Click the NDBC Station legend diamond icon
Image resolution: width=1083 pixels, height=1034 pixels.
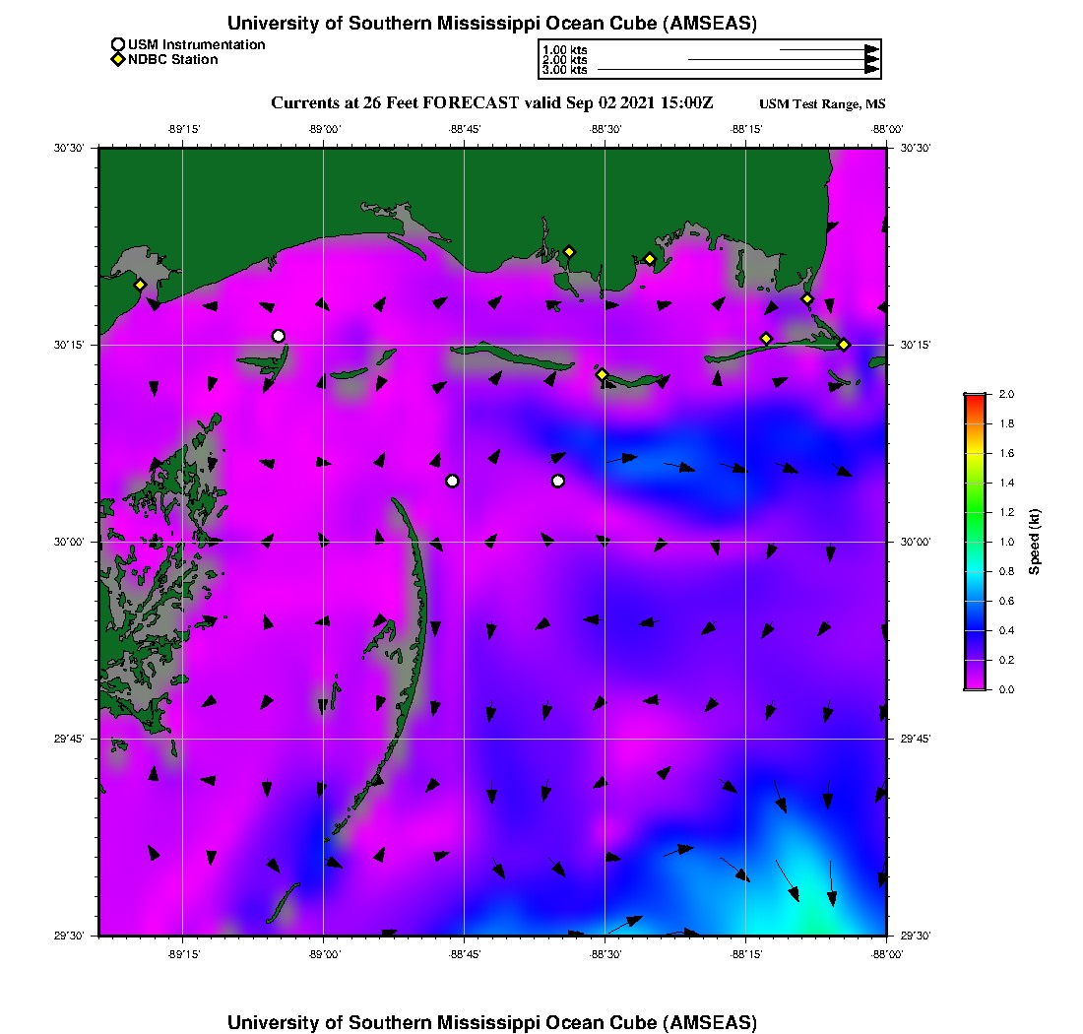(x=118, y=60)
